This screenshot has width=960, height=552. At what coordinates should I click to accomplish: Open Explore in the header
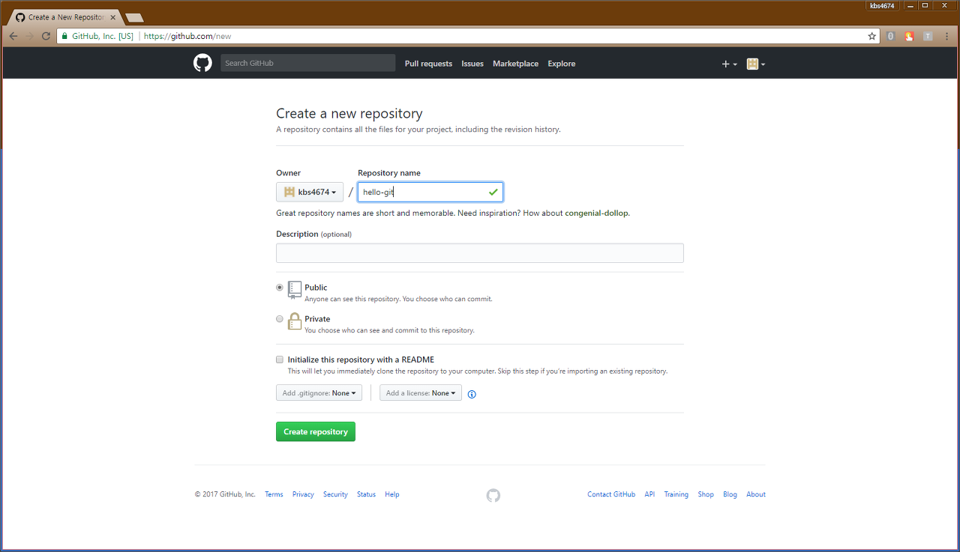(x=562, y=64)
